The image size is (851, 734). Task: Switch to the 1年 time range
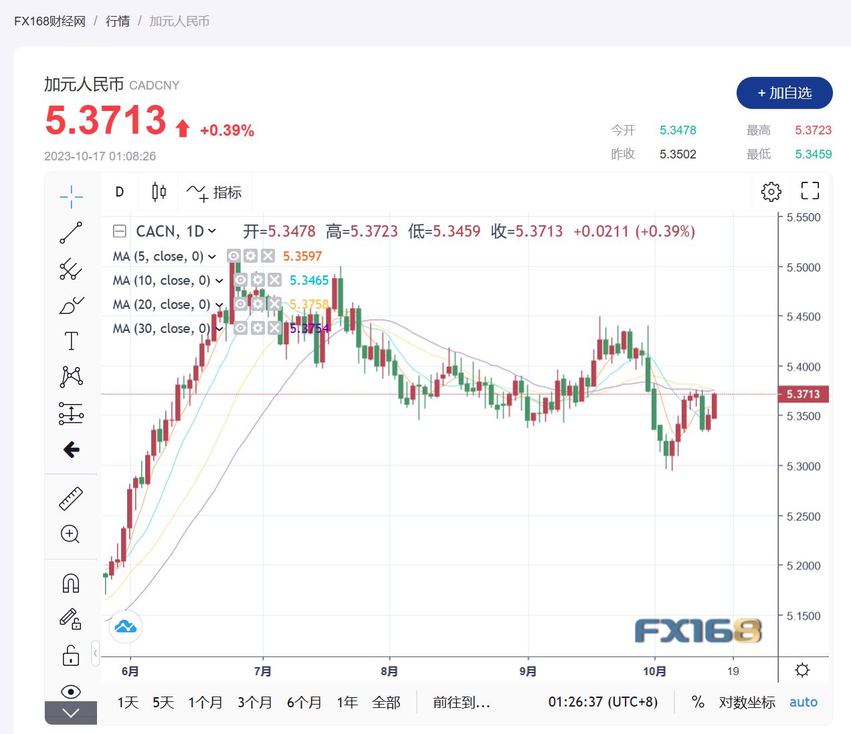347,703
